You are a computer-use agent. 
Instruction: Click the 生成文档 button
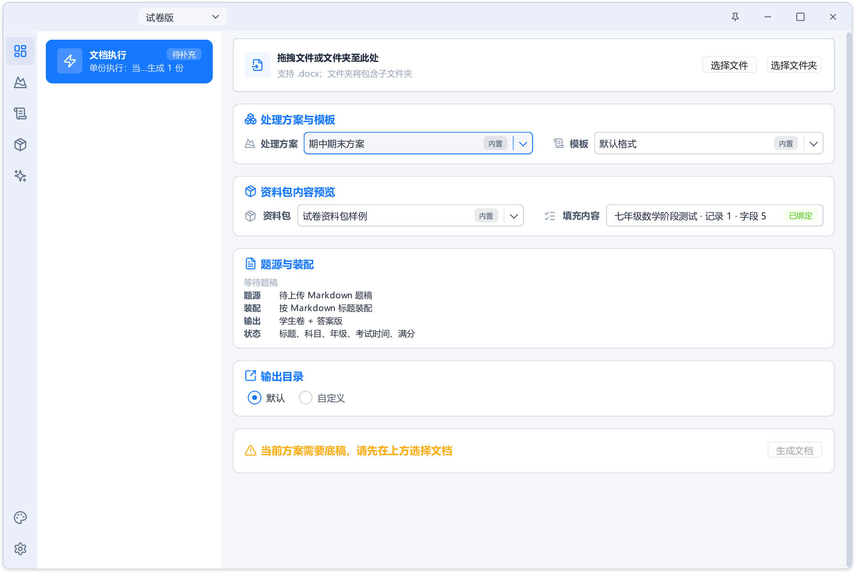[x=795, y=451]
